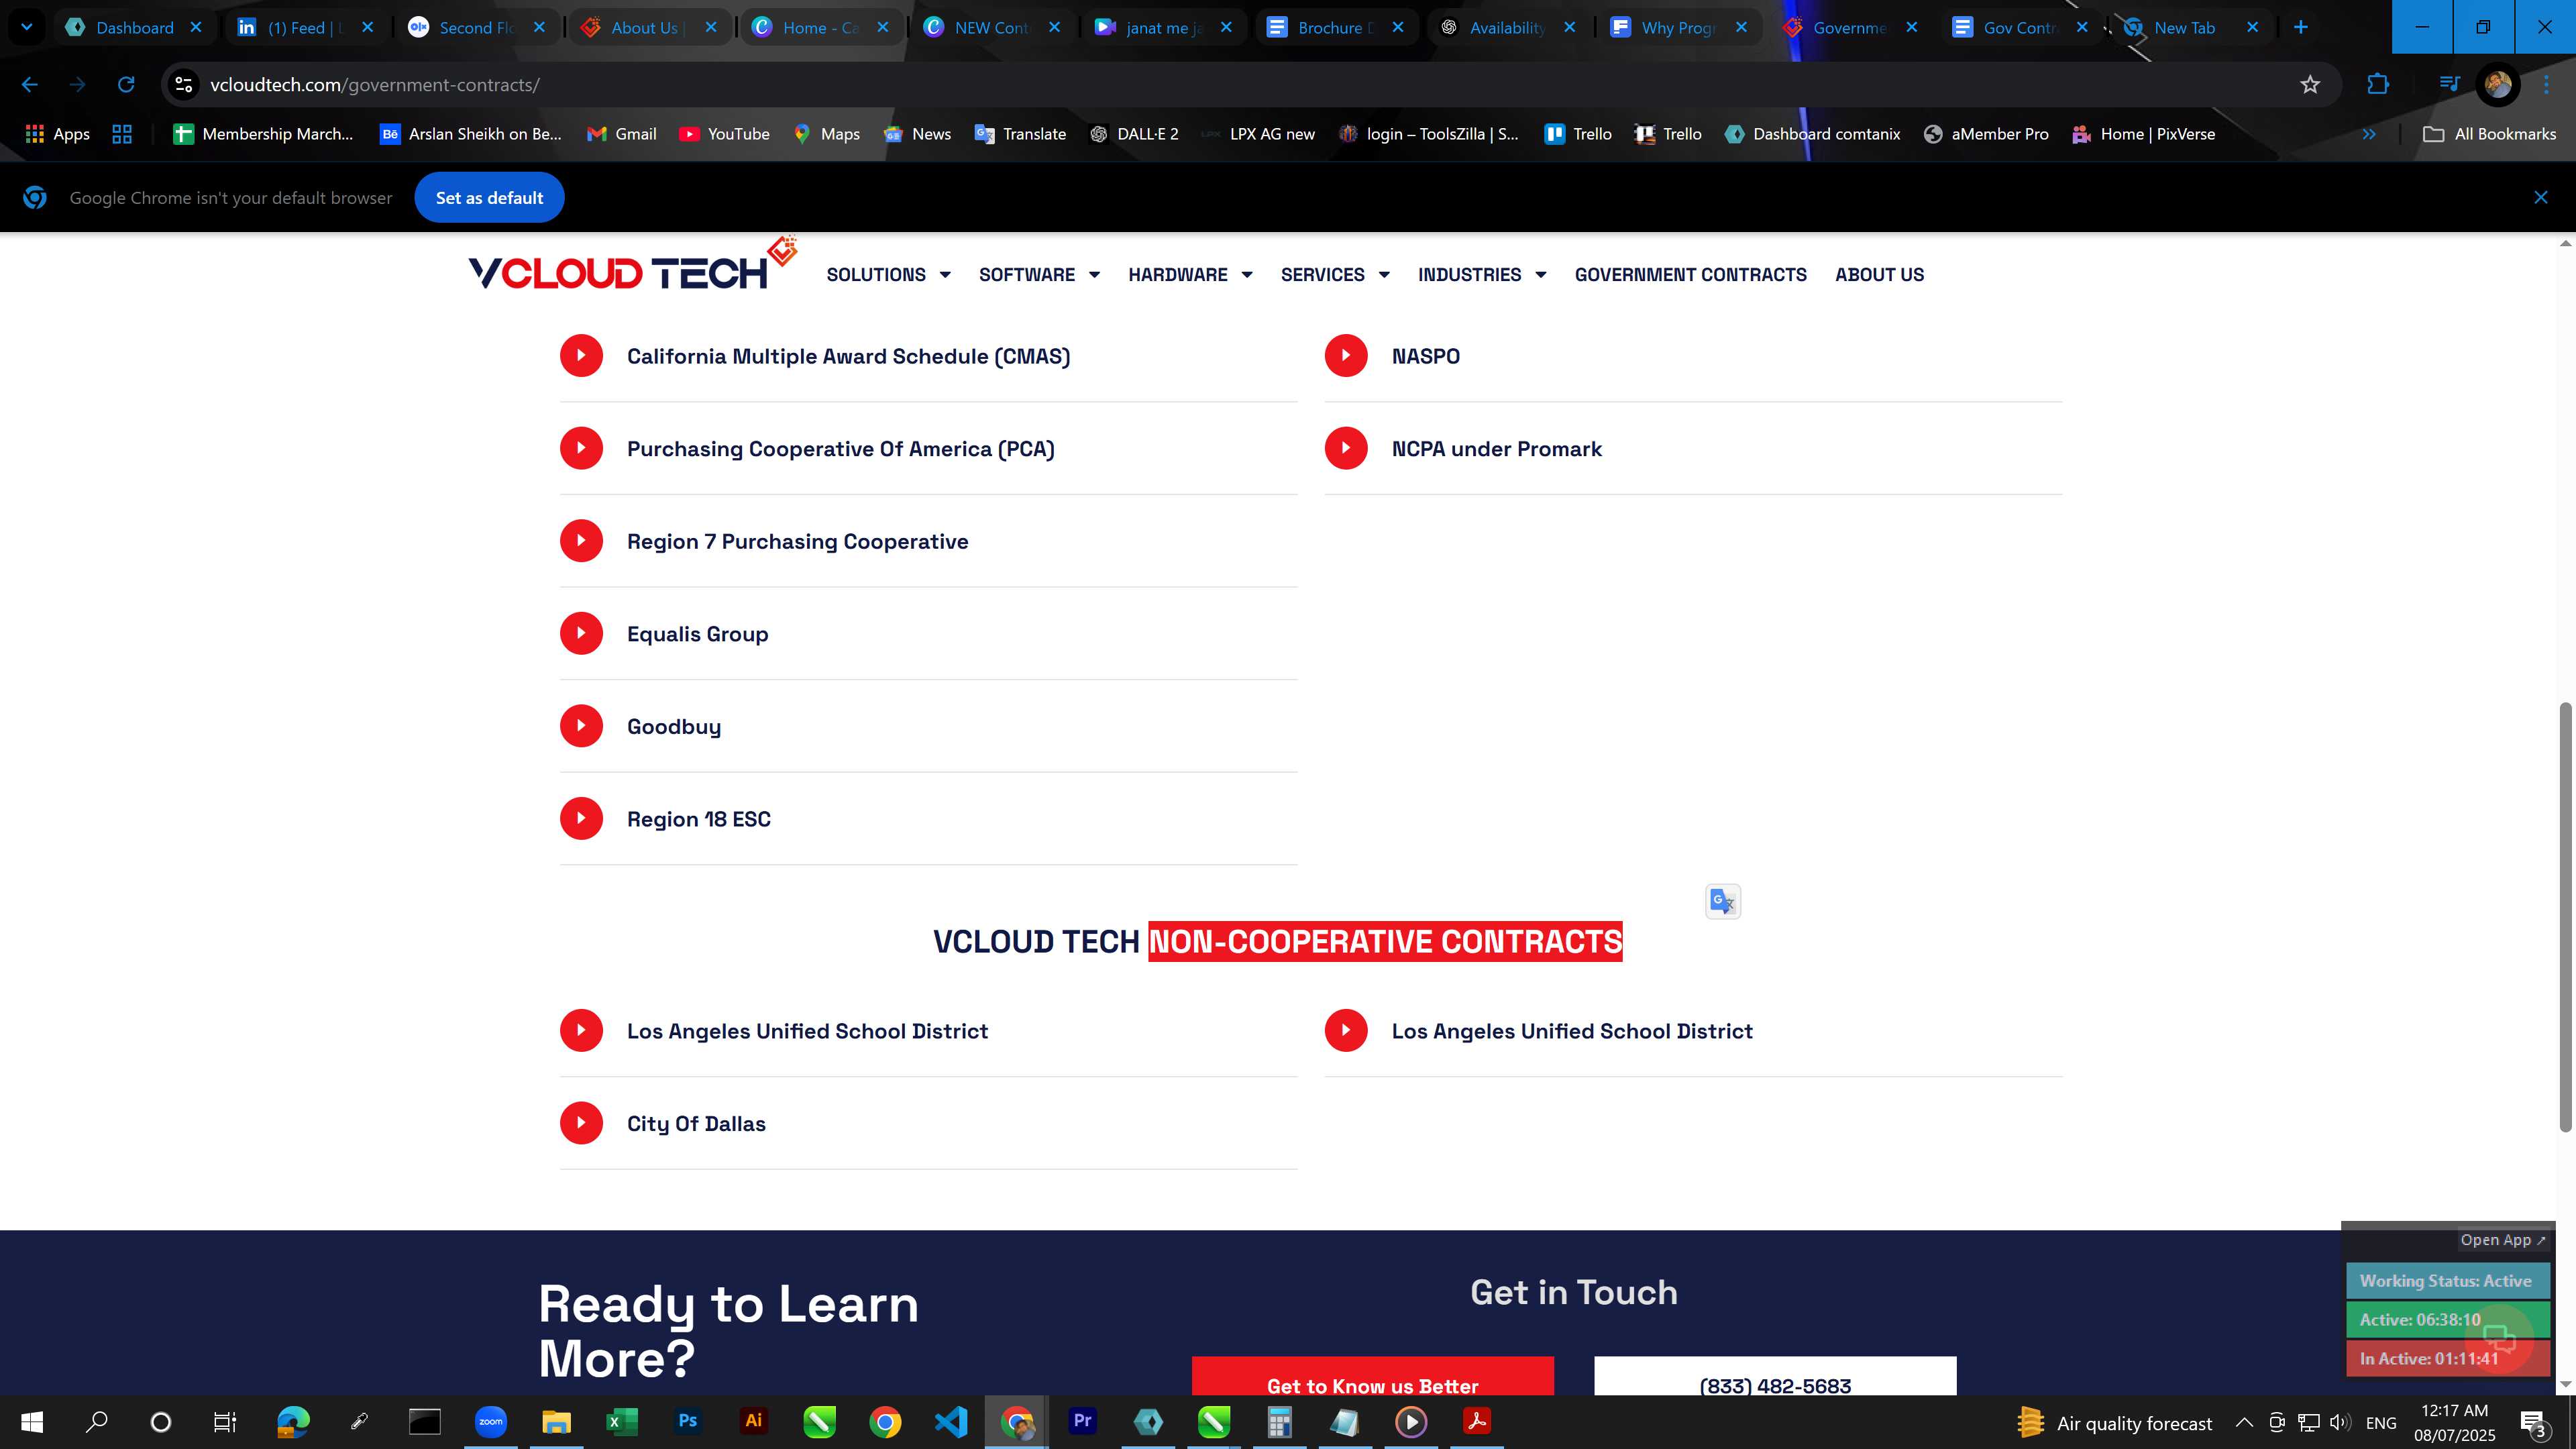Open a new browser tab with plus

point(2300,27)
